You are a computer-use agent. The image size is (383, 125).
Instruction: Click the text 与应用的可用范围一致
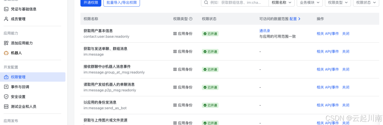277,36
